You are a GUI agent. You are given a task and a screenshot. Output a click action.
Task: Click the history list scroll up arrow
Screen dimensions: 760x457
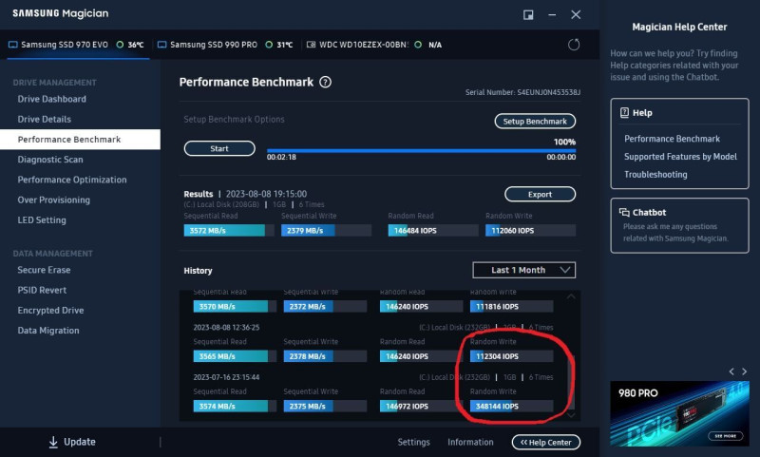571,296
